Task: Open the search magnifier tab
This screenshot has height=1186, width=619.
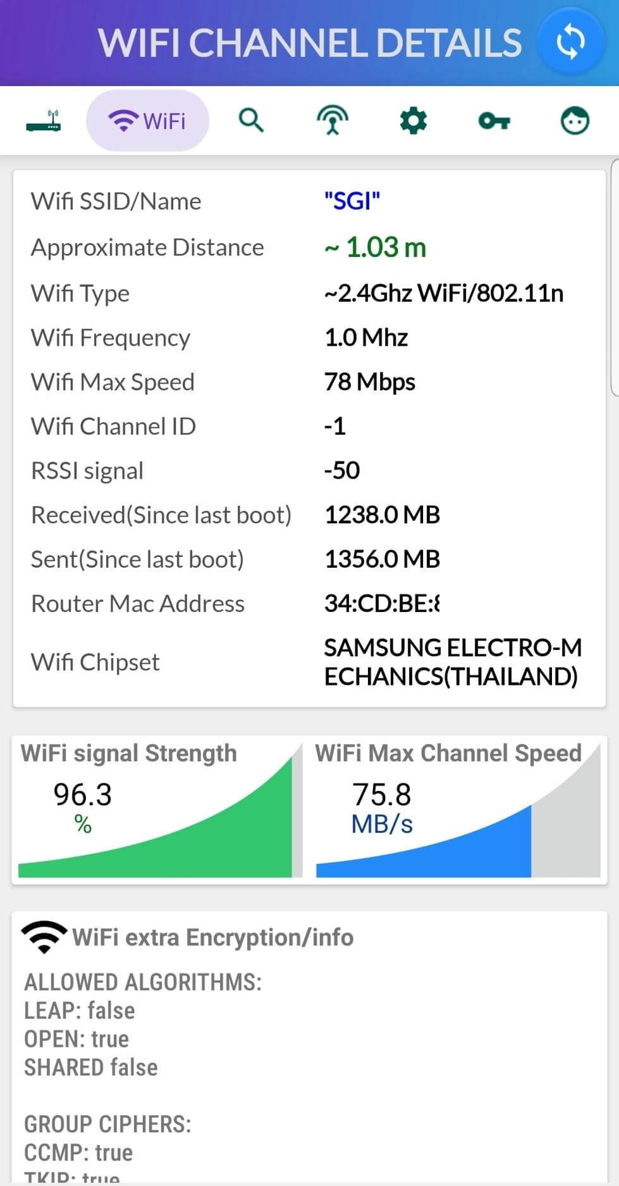Action: (x=251, y=120)
